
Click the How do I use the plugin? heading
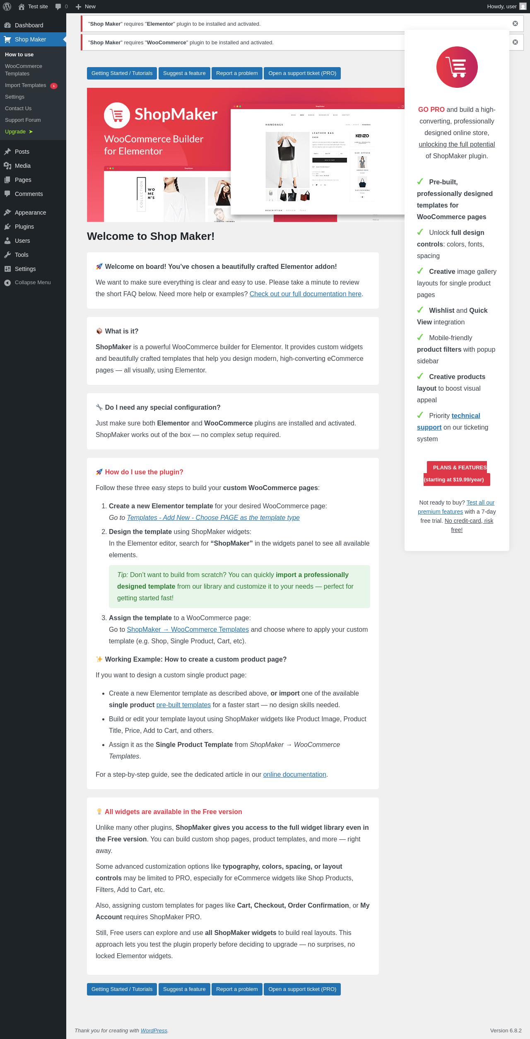click(144, 472)
